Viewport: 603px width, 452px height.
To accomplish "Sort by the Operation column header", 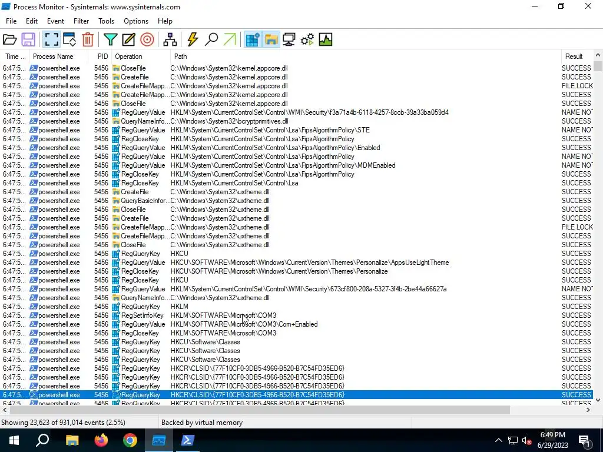I will click(141, 56).
